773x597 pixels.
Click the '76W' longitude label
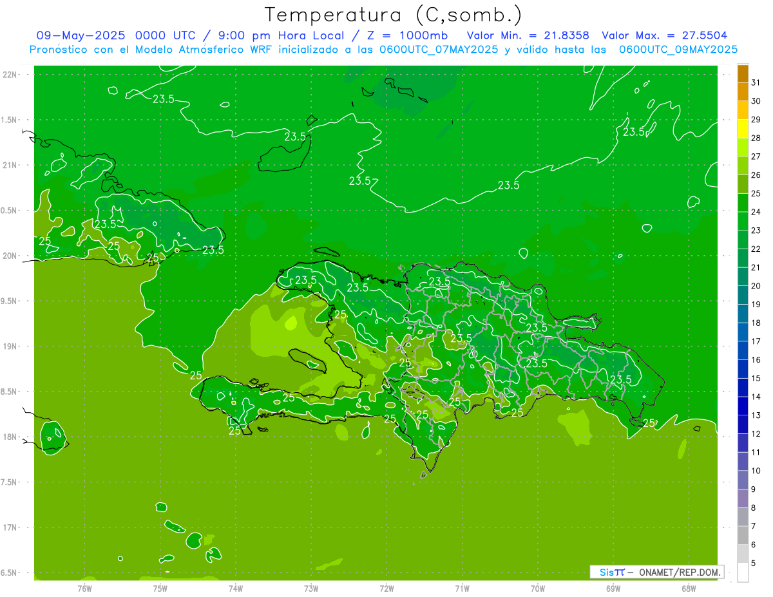[x=85, y=589]
